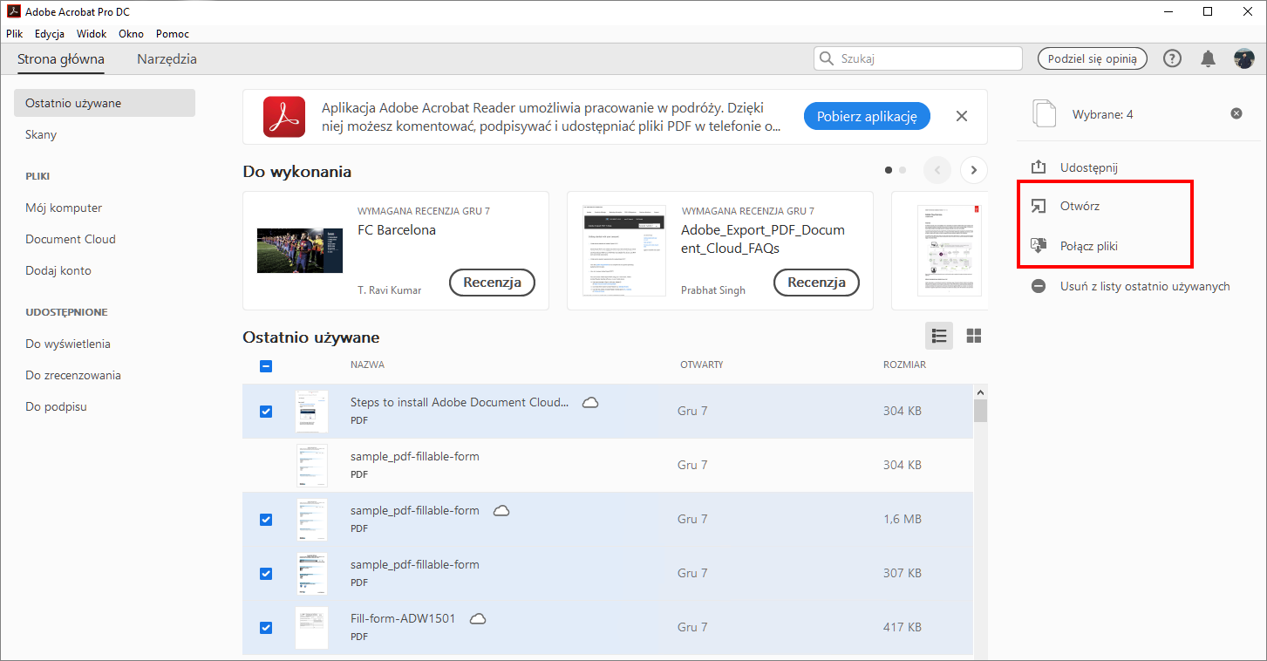1267x661 pixels.
Task: Open Document Cloud in the sidebar
Action: (71, 239)
